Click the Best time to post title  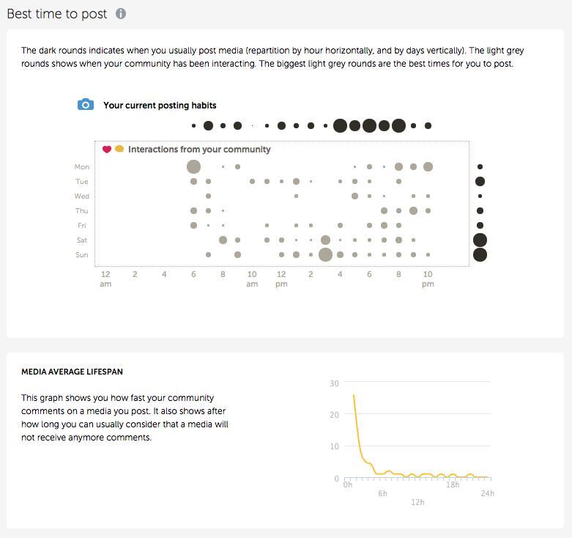point(56,14)
